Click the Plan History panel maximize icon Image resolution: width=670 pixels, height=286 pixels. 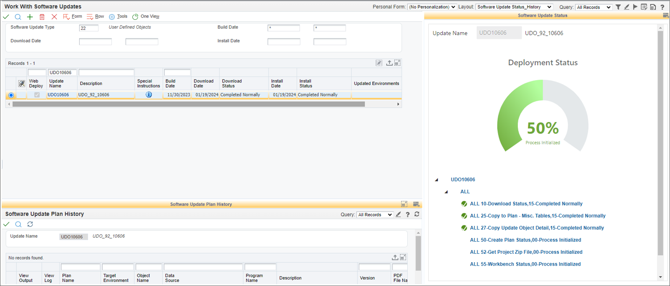[x=404, y=204]
